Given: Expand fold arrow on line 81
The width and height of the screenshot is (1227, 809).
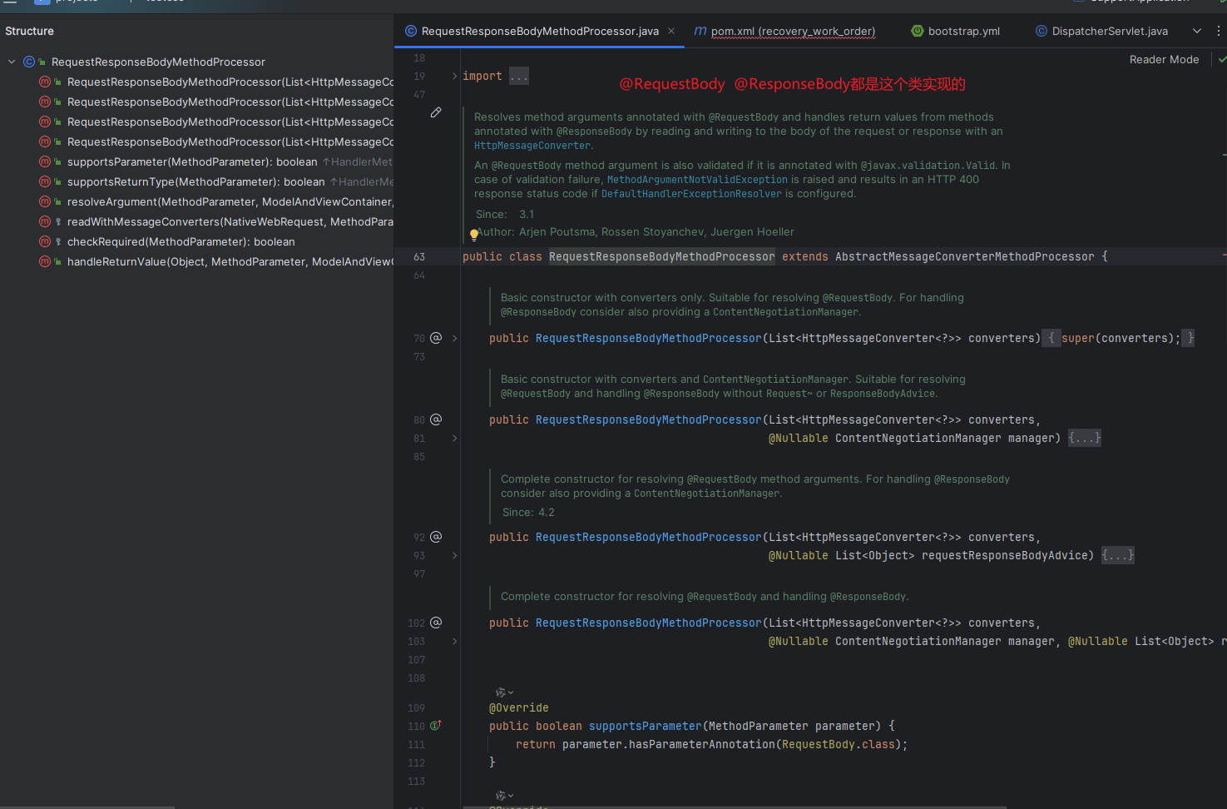Looking at the screenshot, I should point(454,438).
